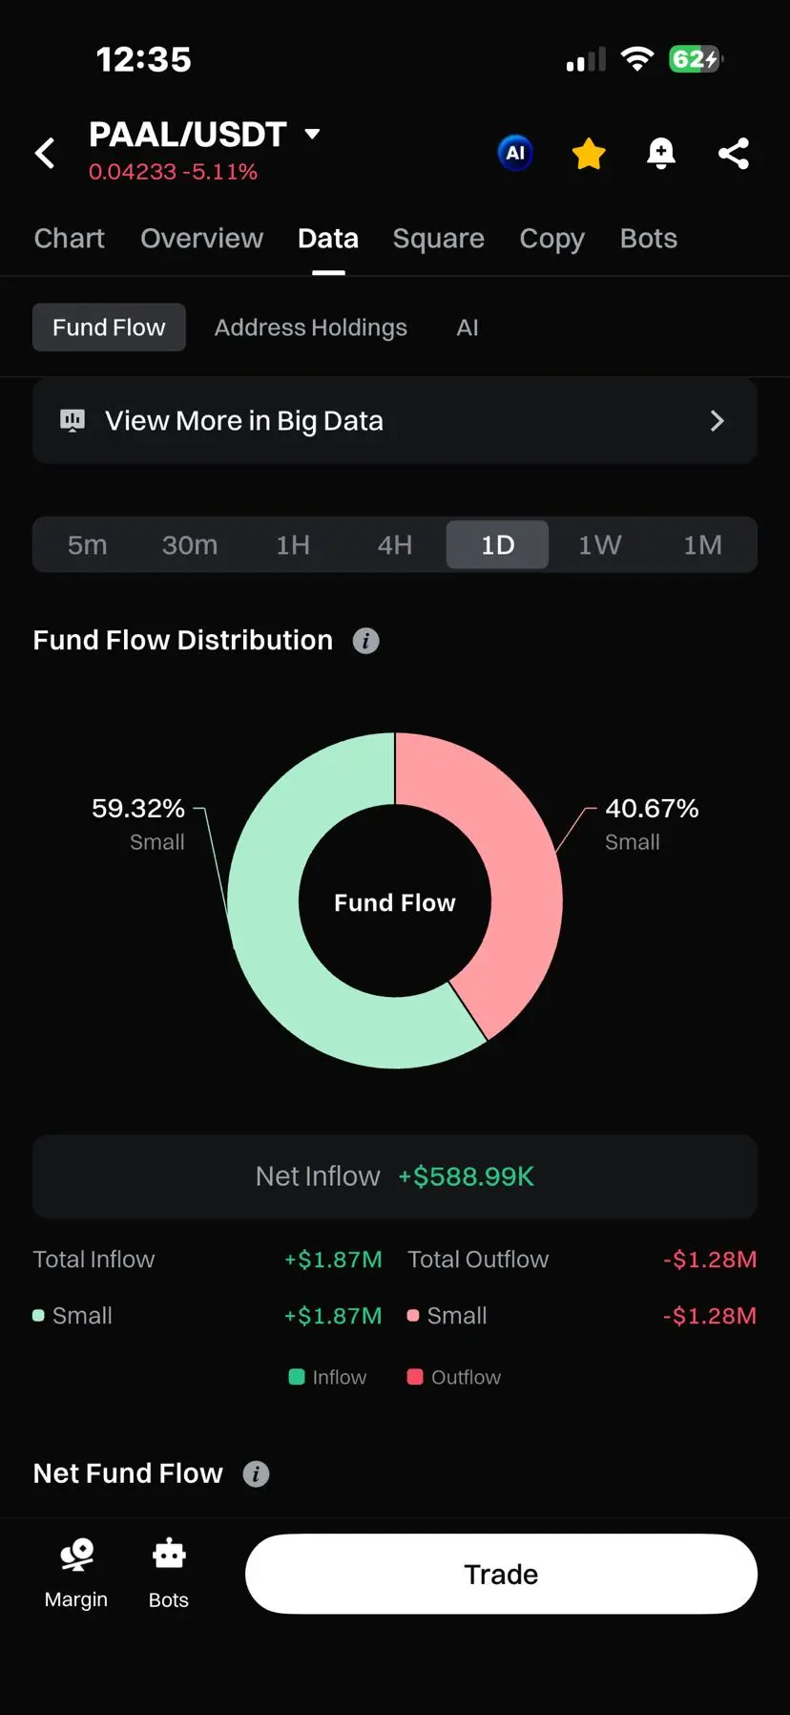Open Net Fund Flow info icon

(x=256, y=1473)
